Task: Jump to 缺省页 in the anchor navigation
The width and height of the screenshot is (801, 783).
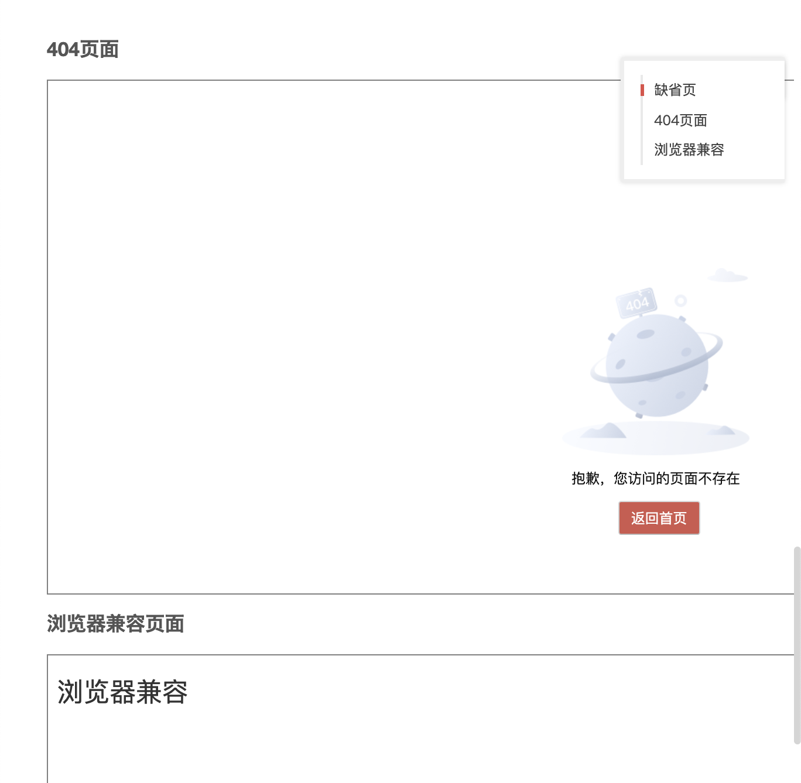Action: (675, 90)
